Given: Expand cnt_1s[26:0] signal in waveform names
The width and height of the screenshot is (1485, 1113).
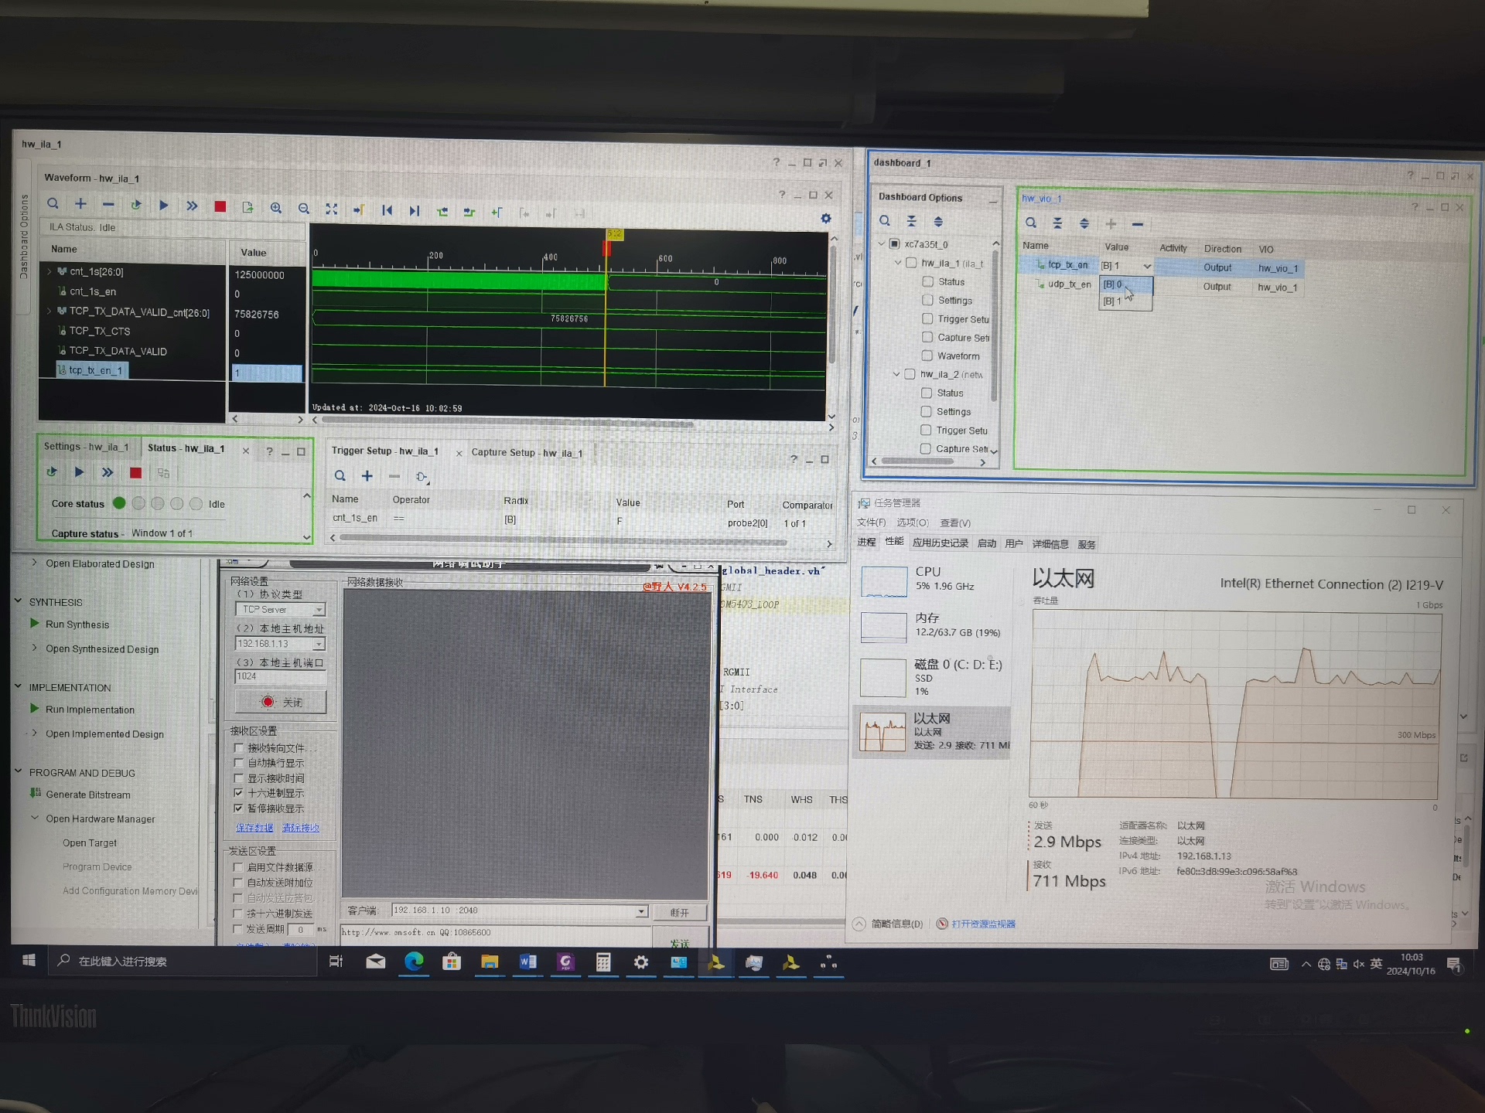Looking at the screenshot, I should [49, 271].
